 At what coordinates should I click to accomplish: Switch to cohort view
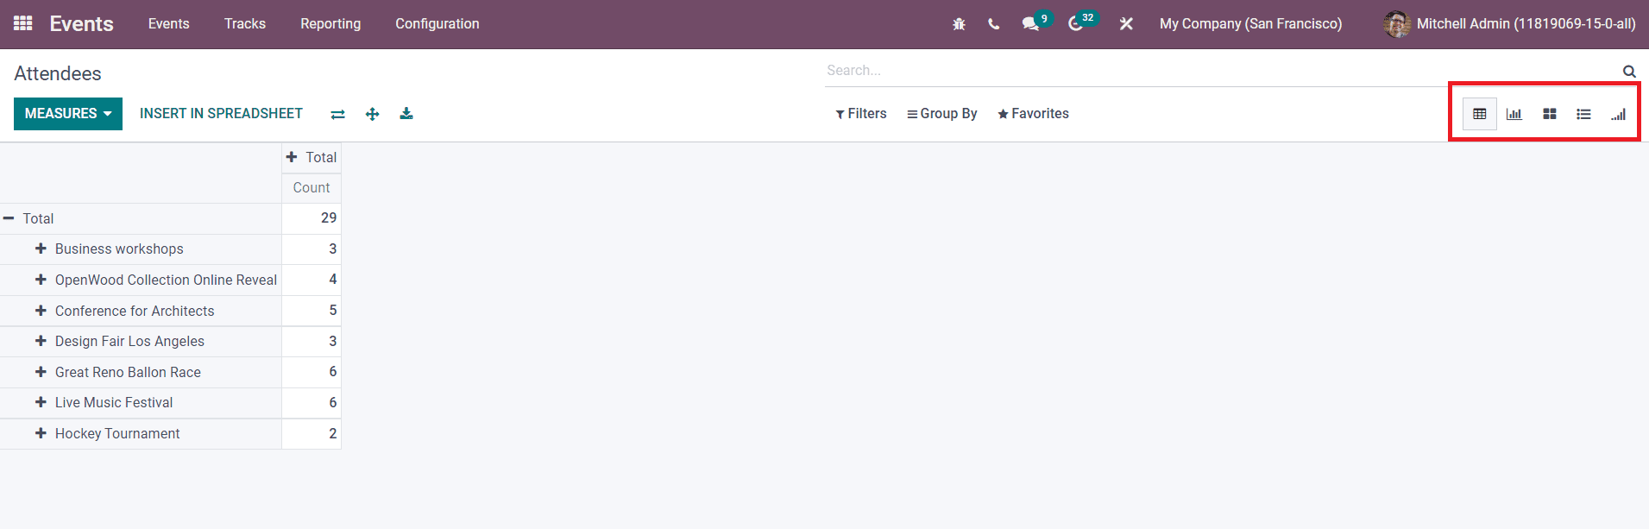1618,114
